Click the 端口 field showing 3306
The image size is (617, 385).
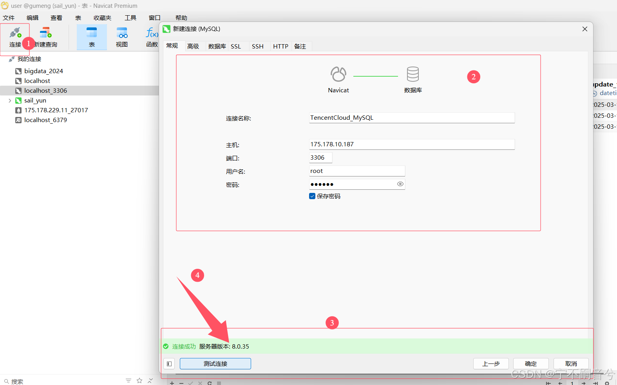coord(320,158)
